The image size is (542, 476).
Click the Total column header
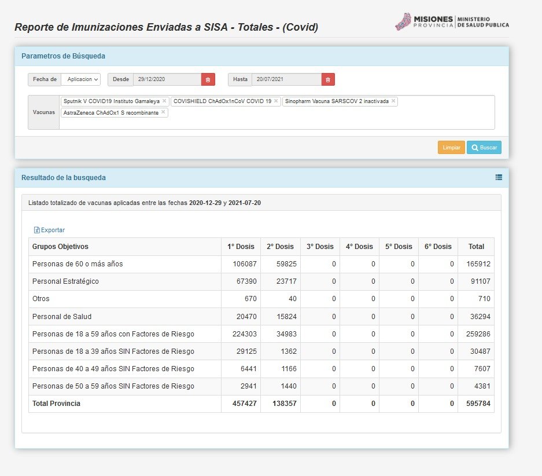tap(476, 247)
